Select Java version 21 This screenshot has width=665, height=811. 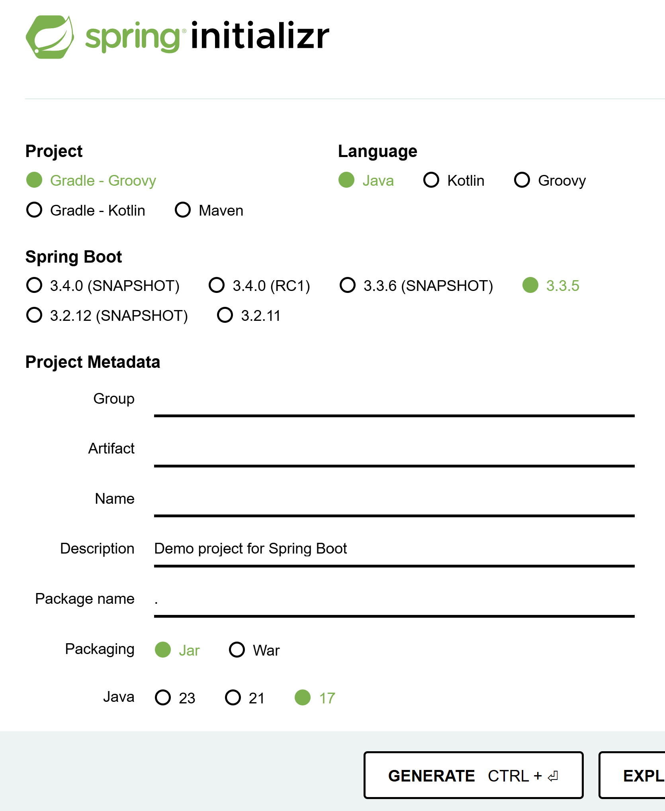coord(233,698)
